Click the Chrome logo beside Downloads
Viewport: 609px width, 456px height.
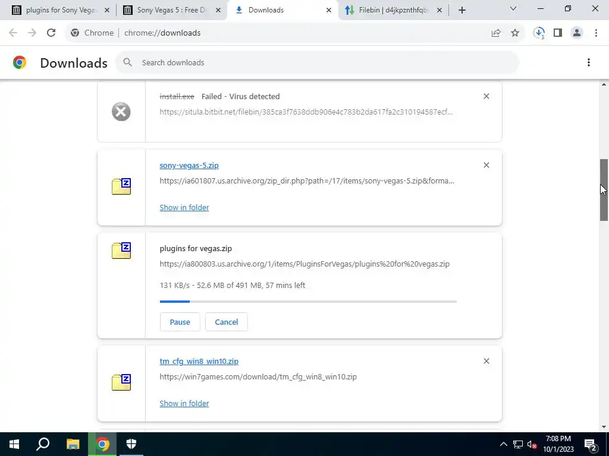tap(20, 62)
